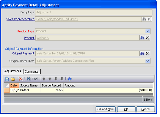Click the Widget A product field

(x=87, y=38)
